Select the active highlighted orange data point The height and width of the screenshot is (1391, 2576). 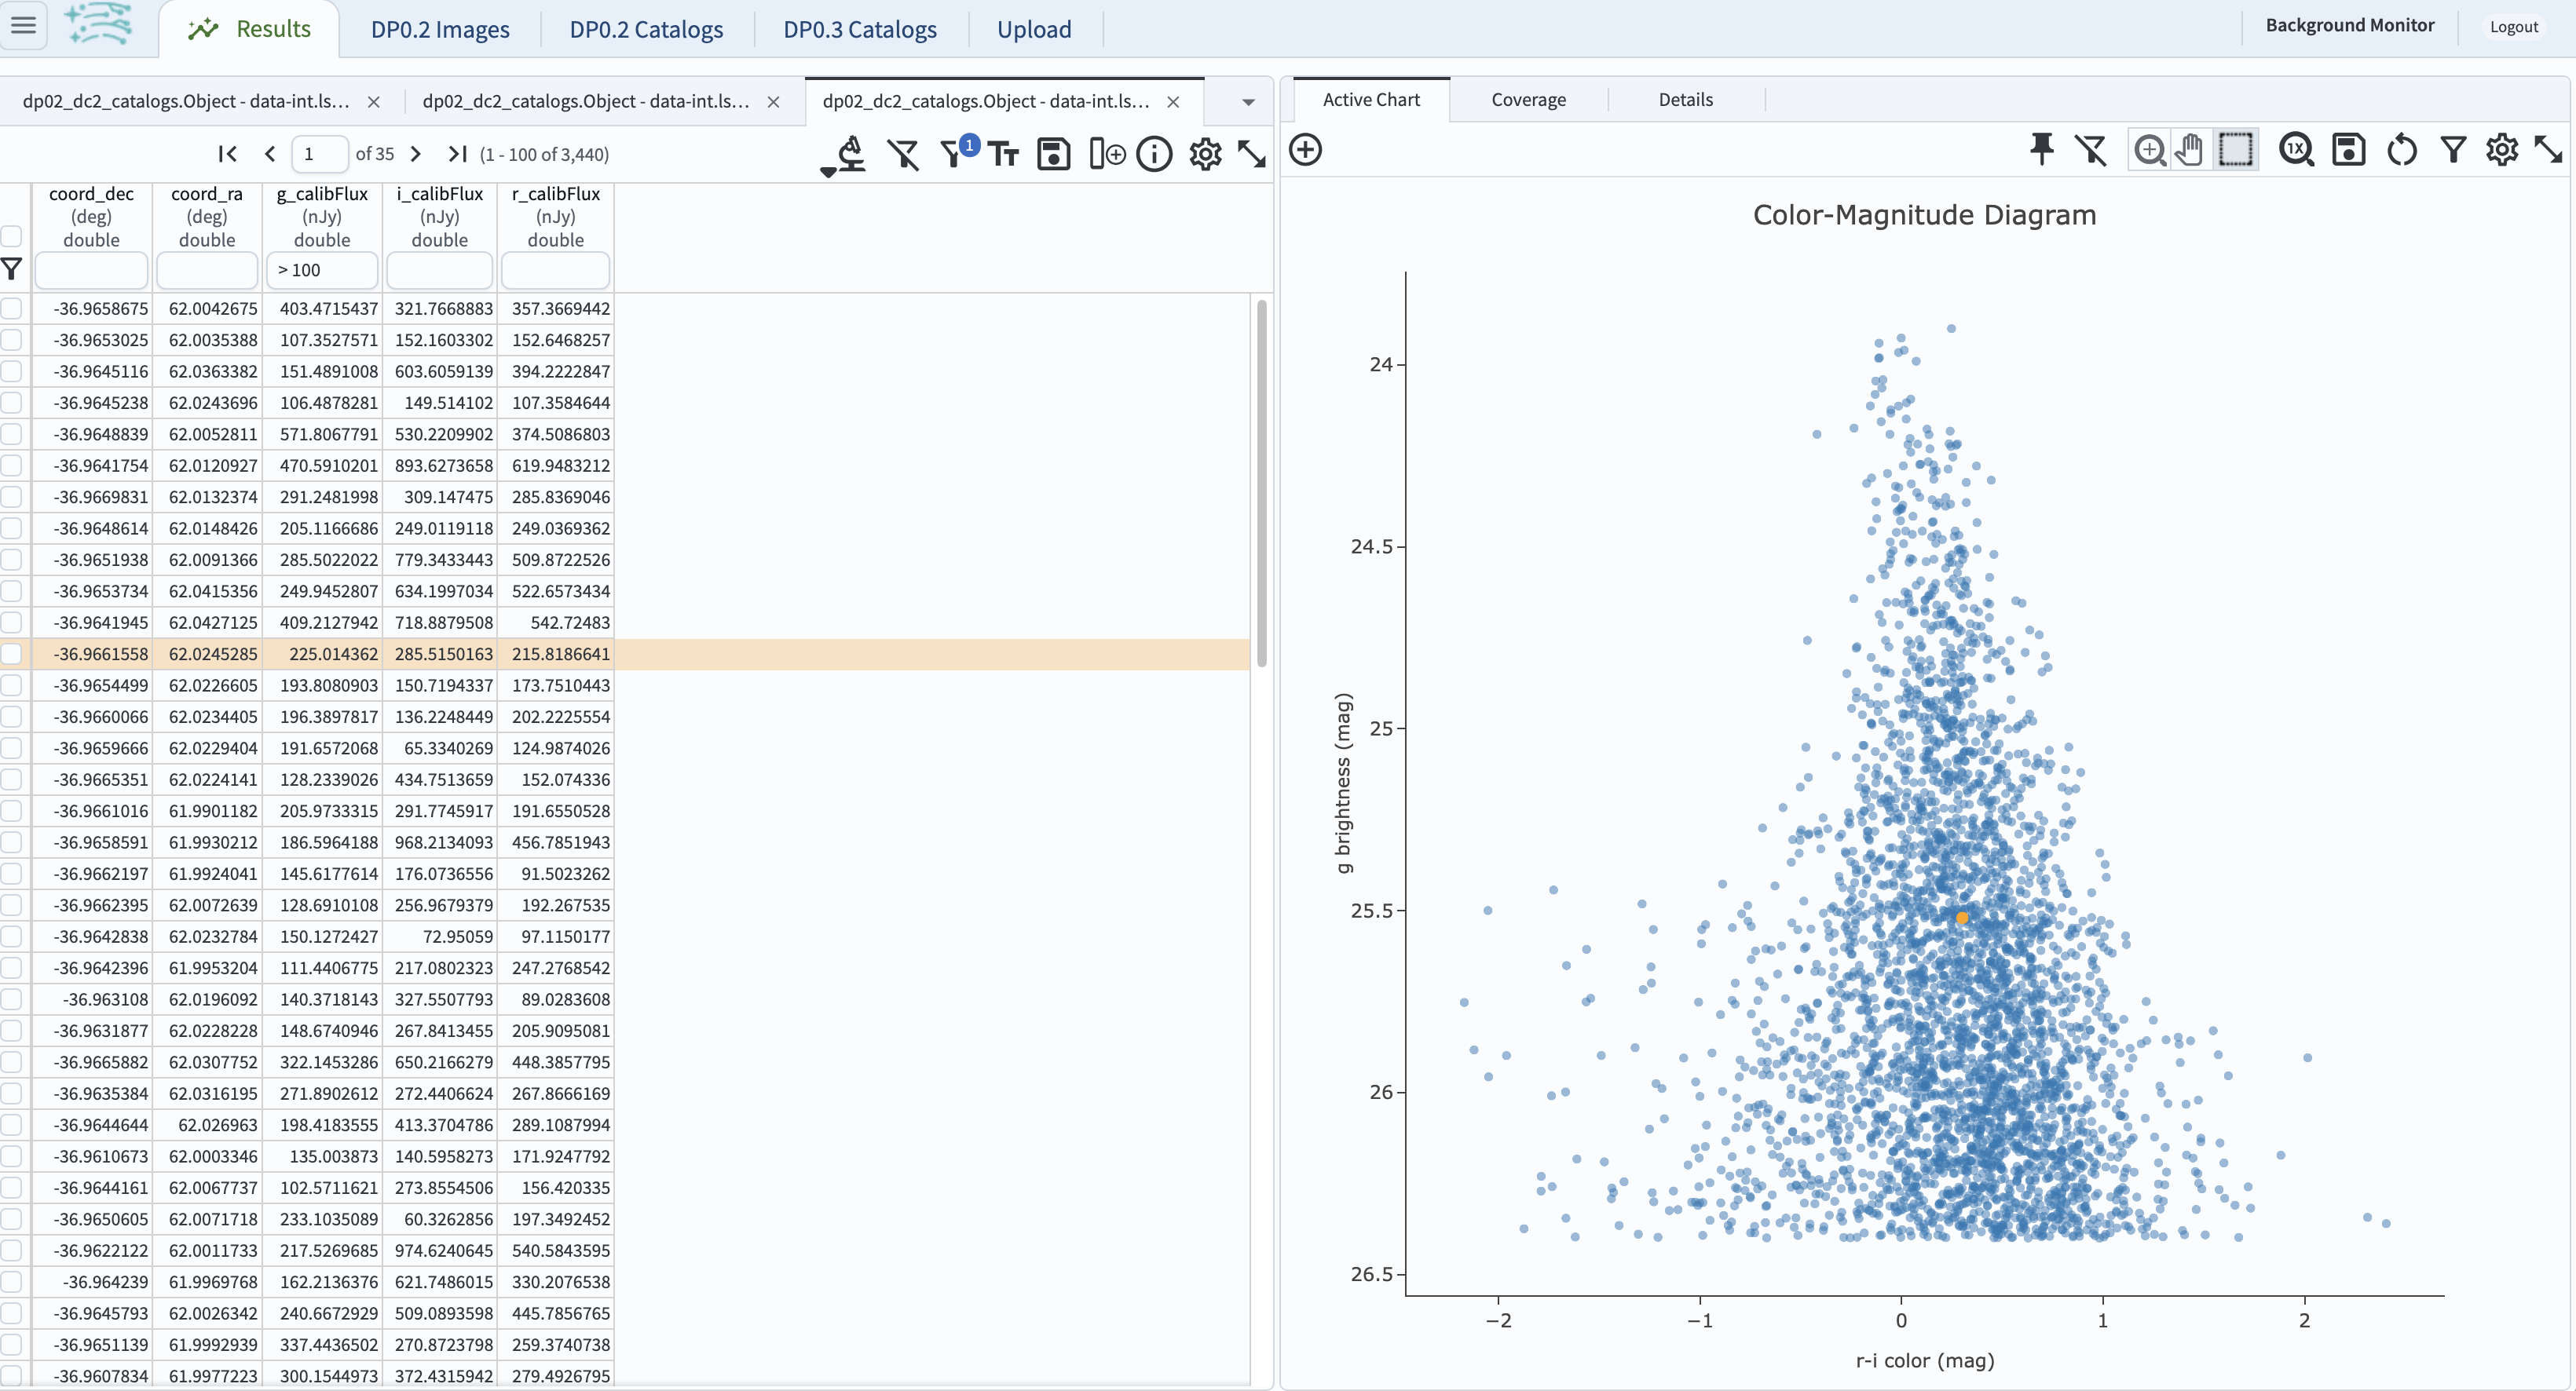[x=1963, y=918]
